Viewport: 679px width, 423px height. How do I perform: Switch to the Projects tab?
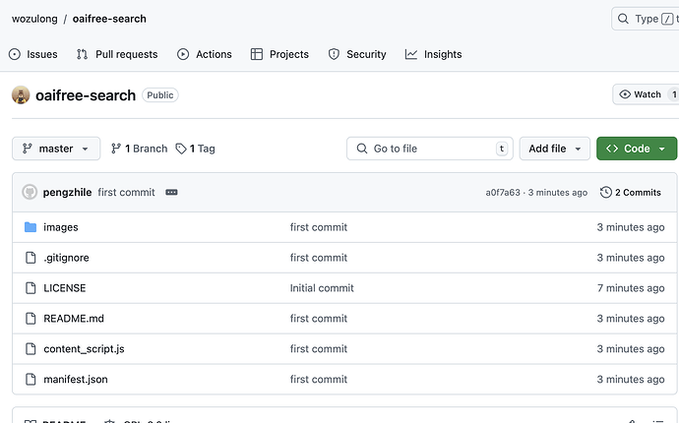point(279,54)
